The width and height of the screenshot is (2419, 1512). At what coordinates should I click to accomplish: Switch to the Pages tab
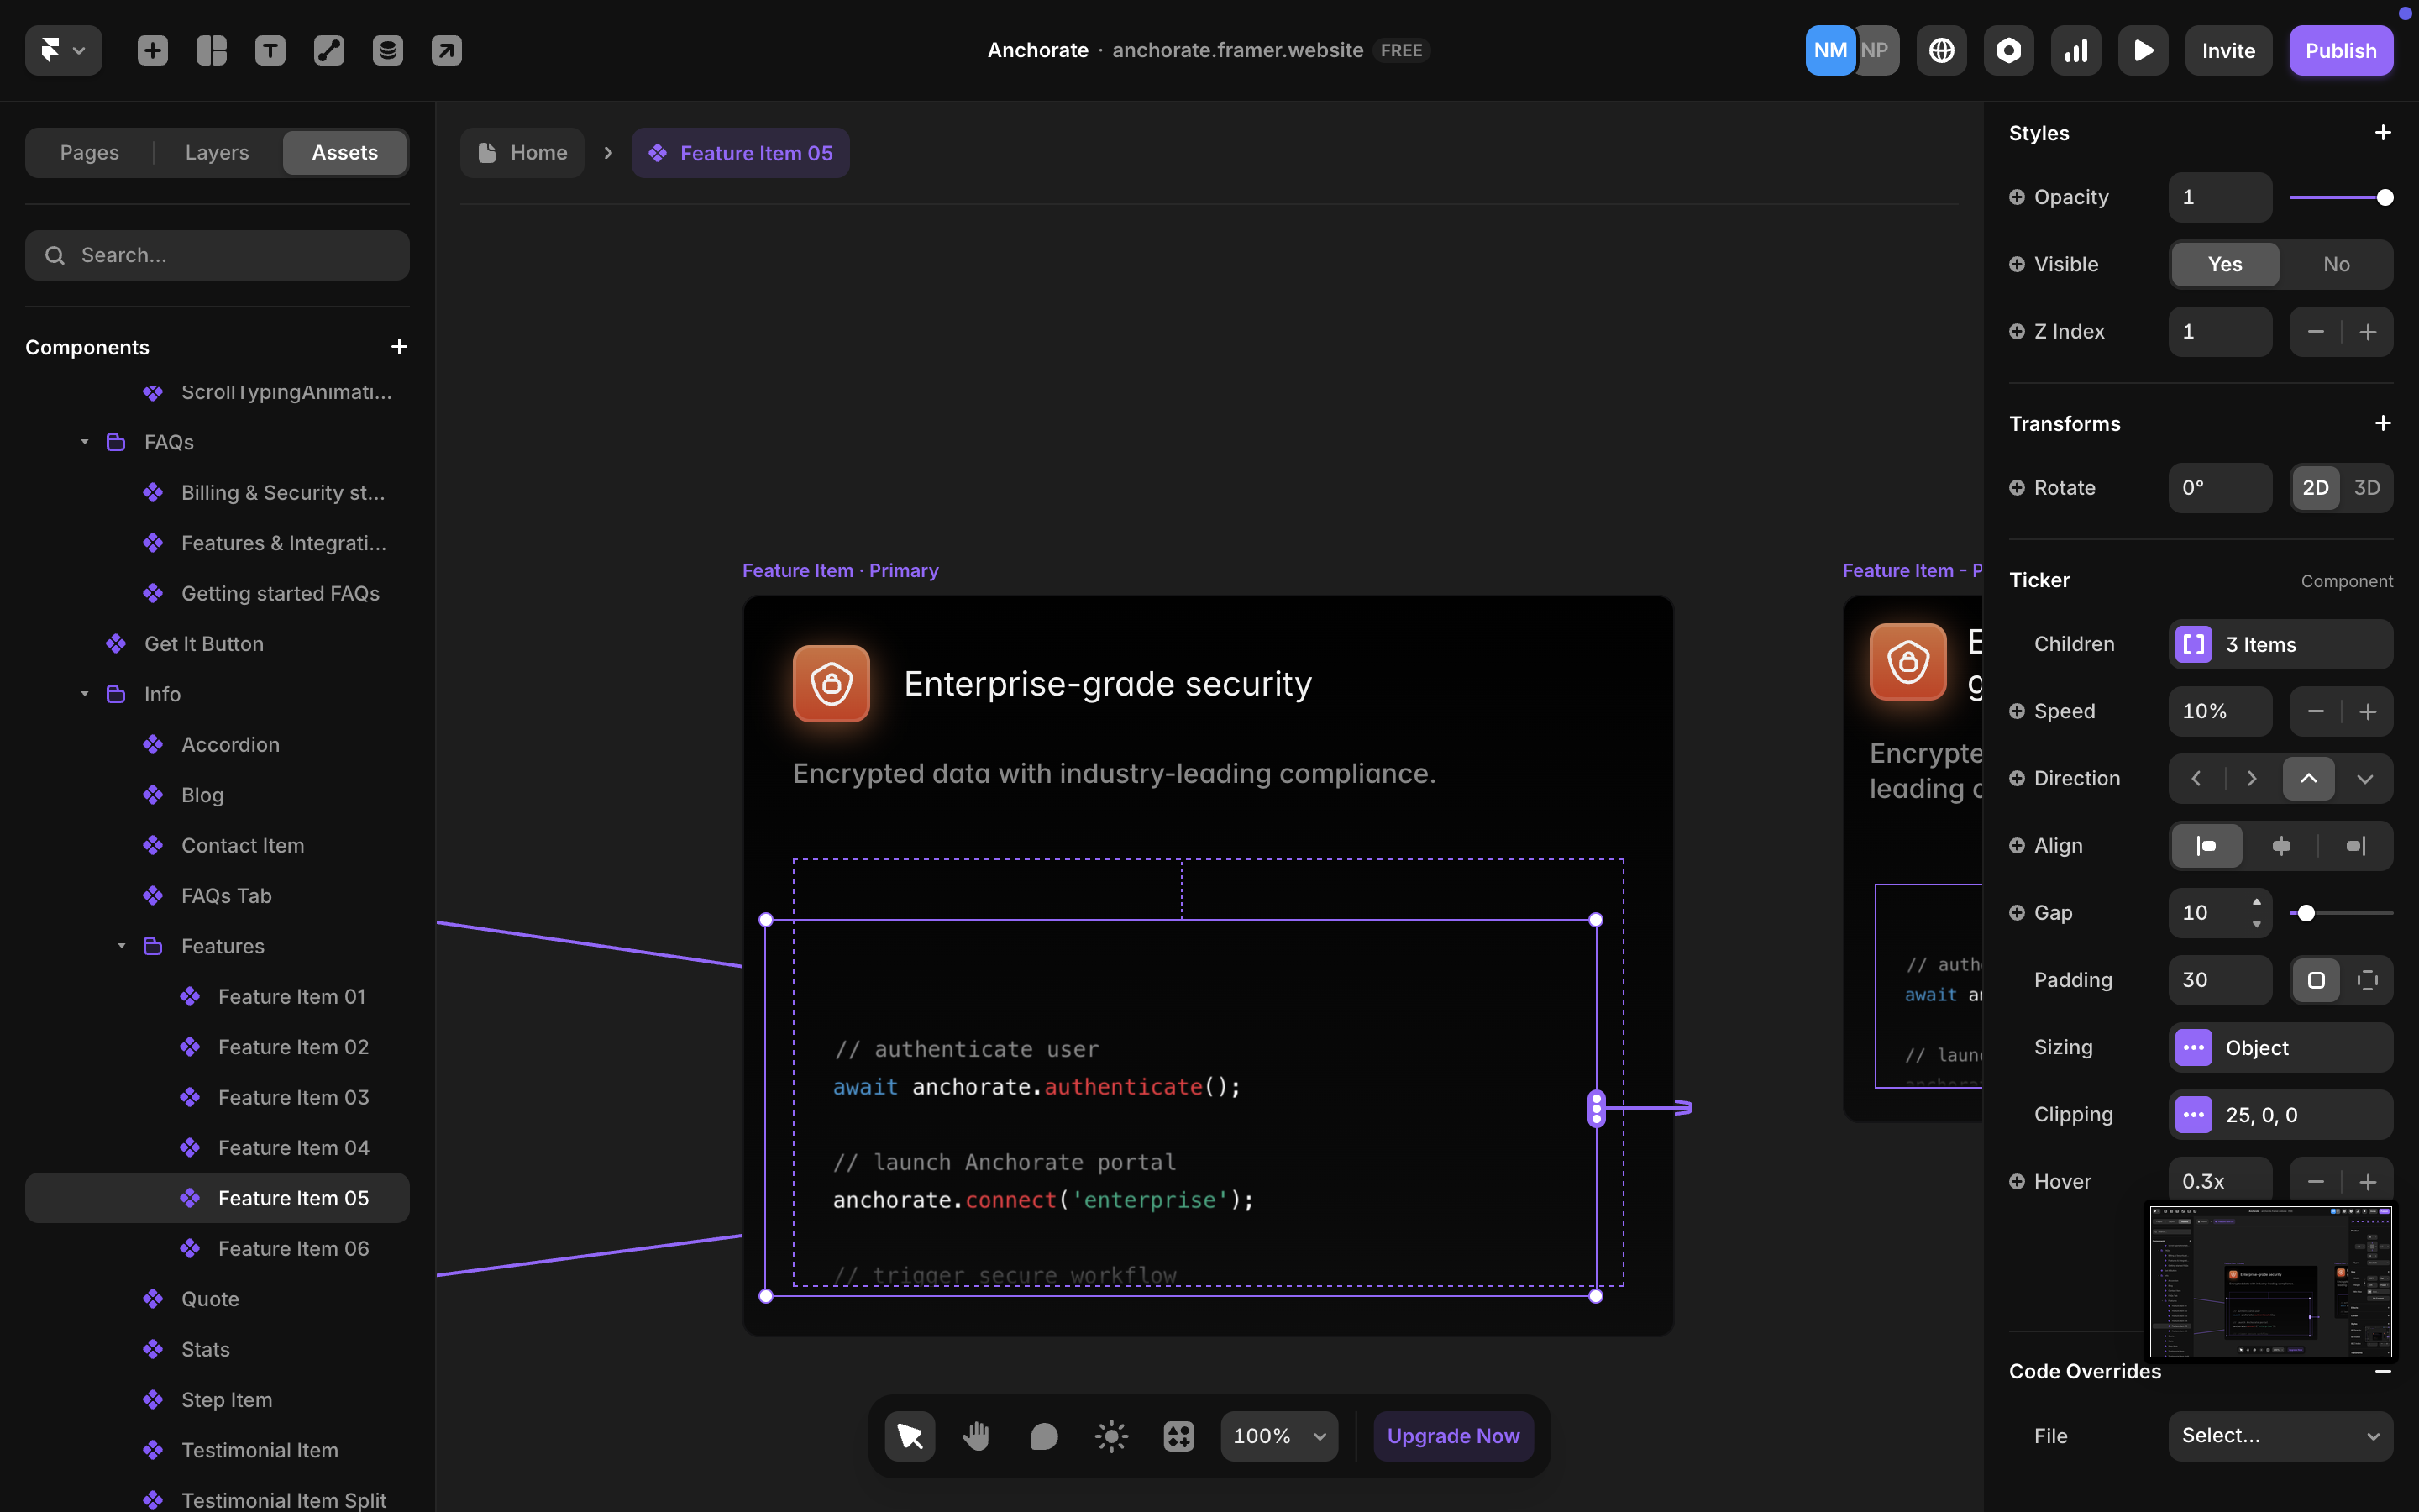pos(89,153)
